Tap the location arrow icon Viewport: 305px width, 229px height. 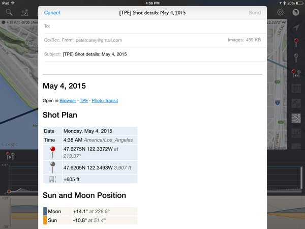296,27
